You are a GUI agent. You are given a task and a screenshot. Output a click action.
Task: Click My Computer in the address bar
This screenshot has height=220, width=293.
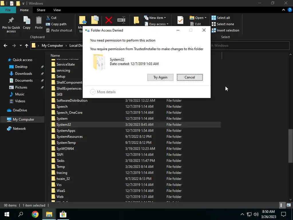pyautogui.click(x=52, y=46)
